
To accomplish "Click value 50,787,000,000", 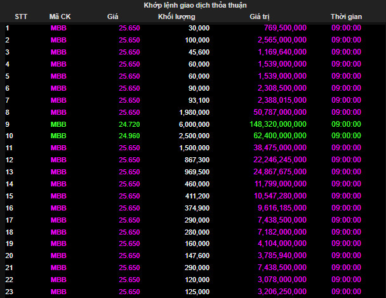I will [280, 112].
